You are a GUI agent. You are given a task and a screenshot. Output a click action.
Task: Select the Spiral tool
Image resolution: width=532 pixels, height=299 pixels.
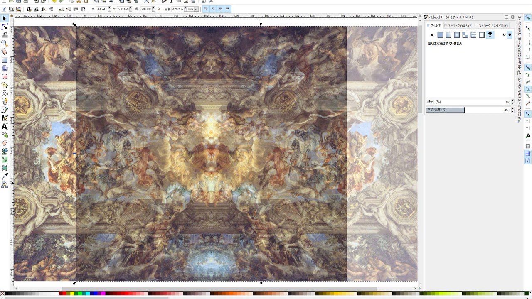pos(5,93)
